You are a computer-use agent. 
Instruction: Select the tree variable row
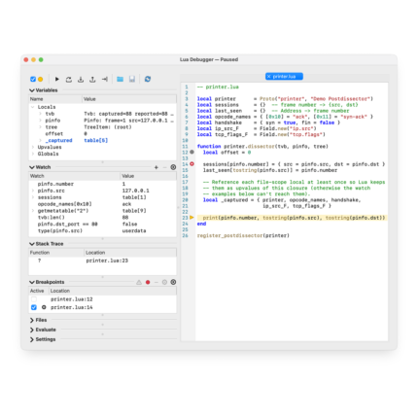pyautogui.click(x=103, y=127)
